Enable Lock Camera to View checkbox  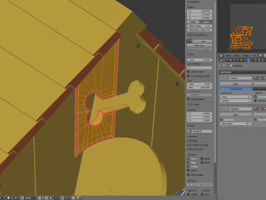coord(188,76)
